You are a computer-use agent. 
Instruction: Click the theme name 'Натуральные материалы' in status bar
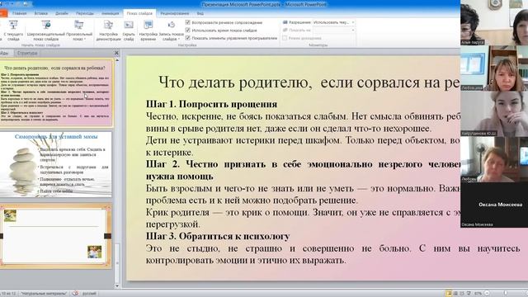(x=44, y=294)
